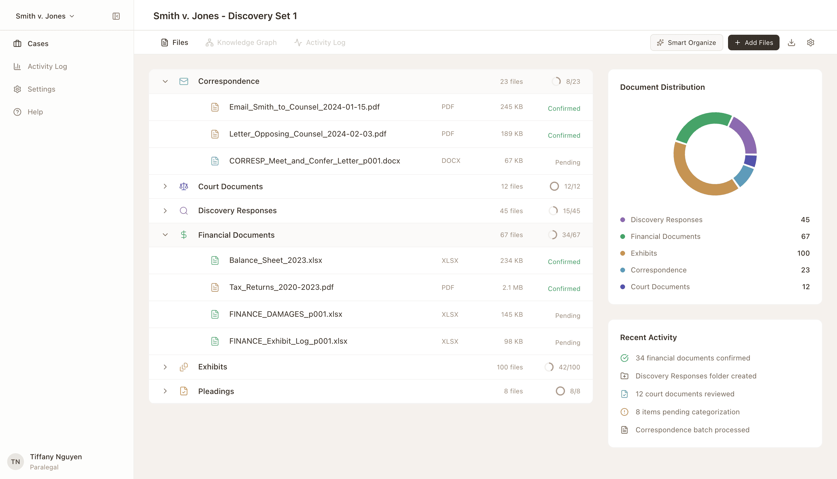Open Settings from the sidebar gear icon
Image resolution: width=837 pixels, height=479 pixels.
[x=41, y=89]
